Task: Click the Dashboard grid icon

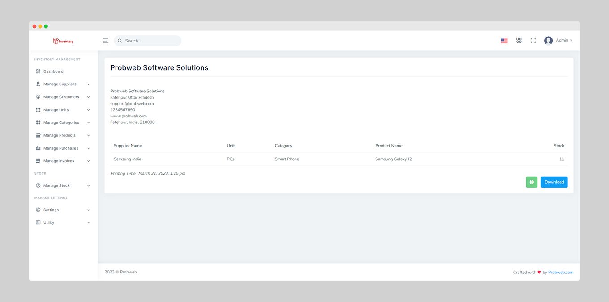Action: point(38,71)
